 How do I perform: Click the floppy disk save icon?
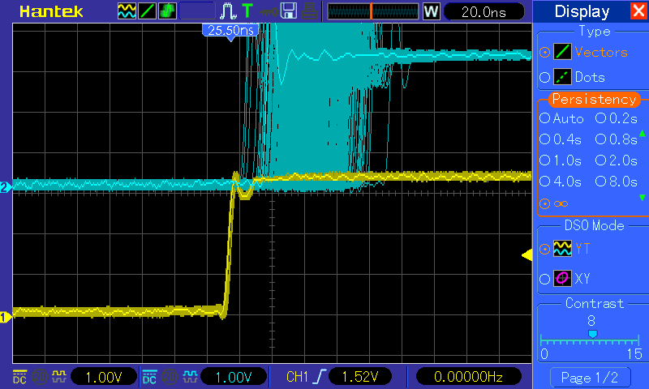[x=288, y=11]
